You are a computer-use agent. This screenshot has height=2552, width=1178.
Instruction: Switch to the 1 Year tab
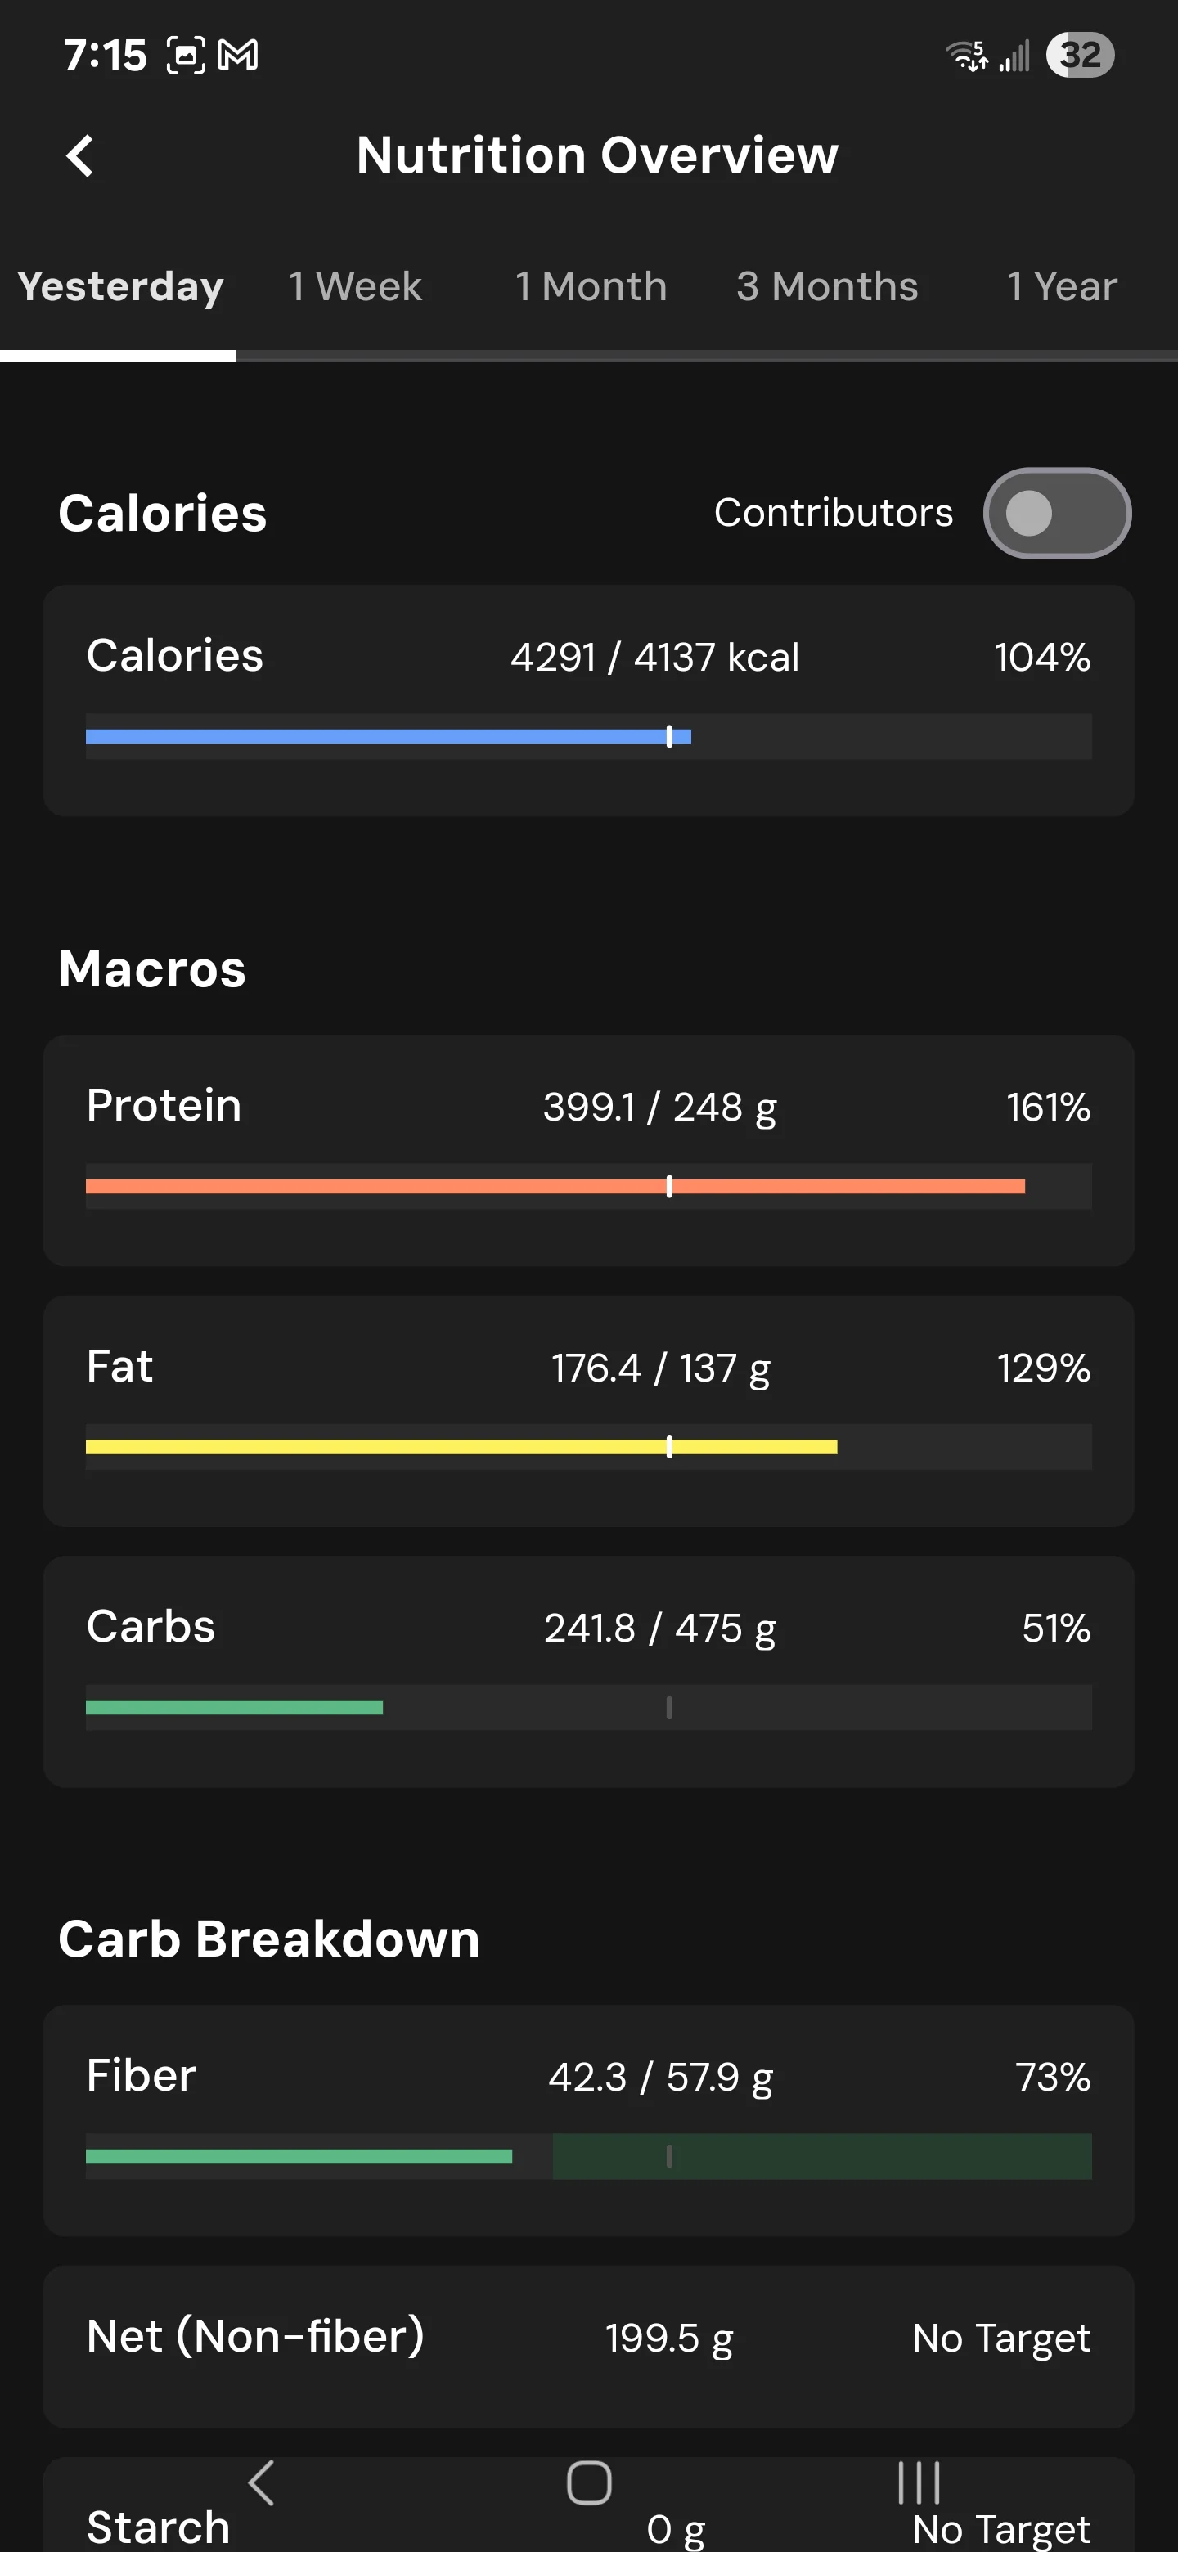tap(1061, 287)
